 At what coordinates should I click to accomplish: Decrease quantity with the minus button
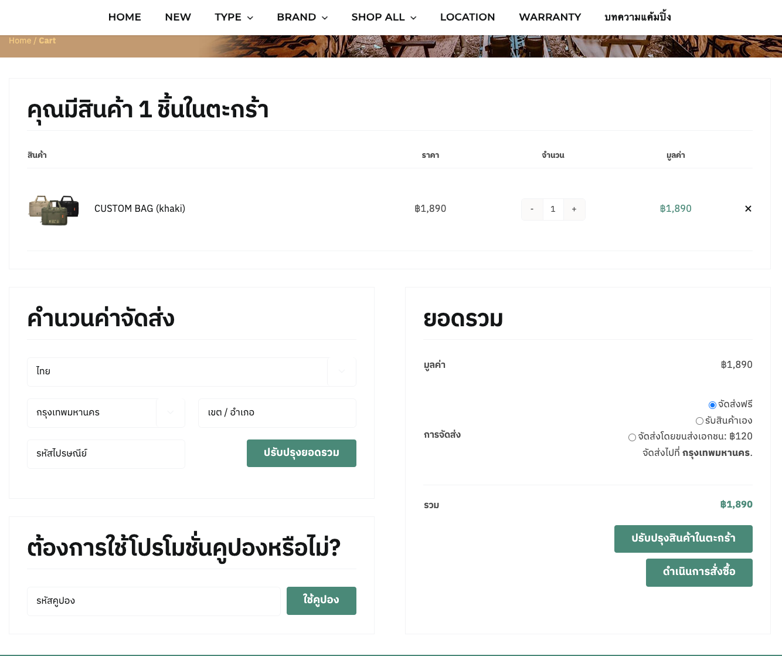click(x=532, y=209)
